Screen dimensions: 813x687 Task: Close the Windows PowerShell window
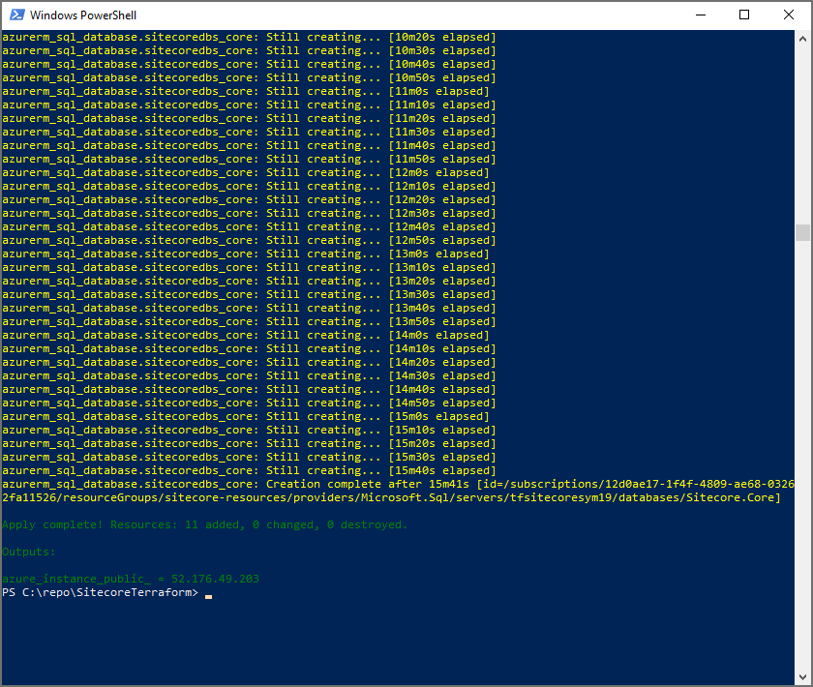[789, 15]
